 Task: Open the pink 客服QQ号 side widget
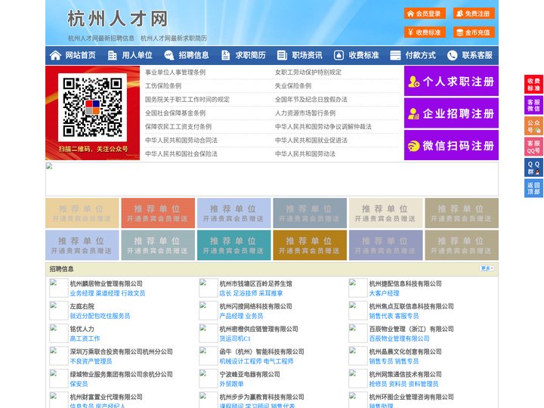(533, 147)
